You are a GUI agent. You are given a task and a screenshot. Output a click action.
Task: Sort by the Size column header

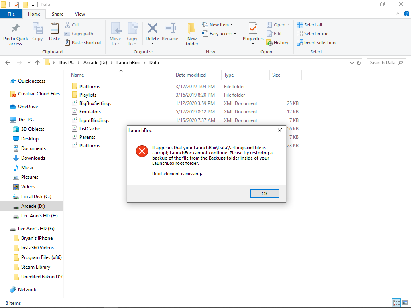[x=276, y=75]
